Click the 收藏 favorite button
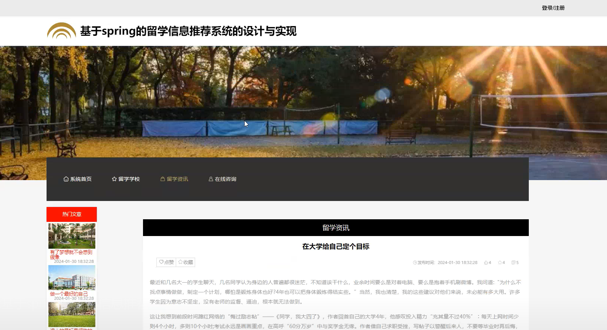 point(185,262)
